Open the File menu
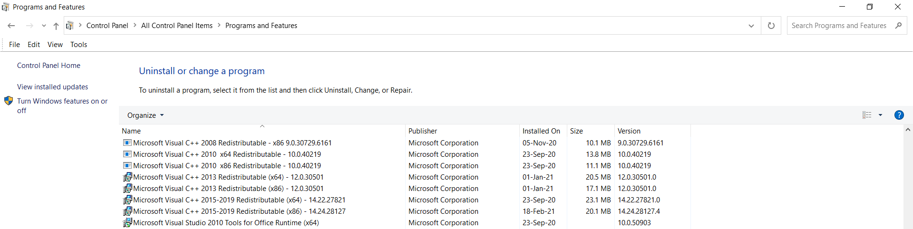The image size is (913, 229). tap(14, 45)
